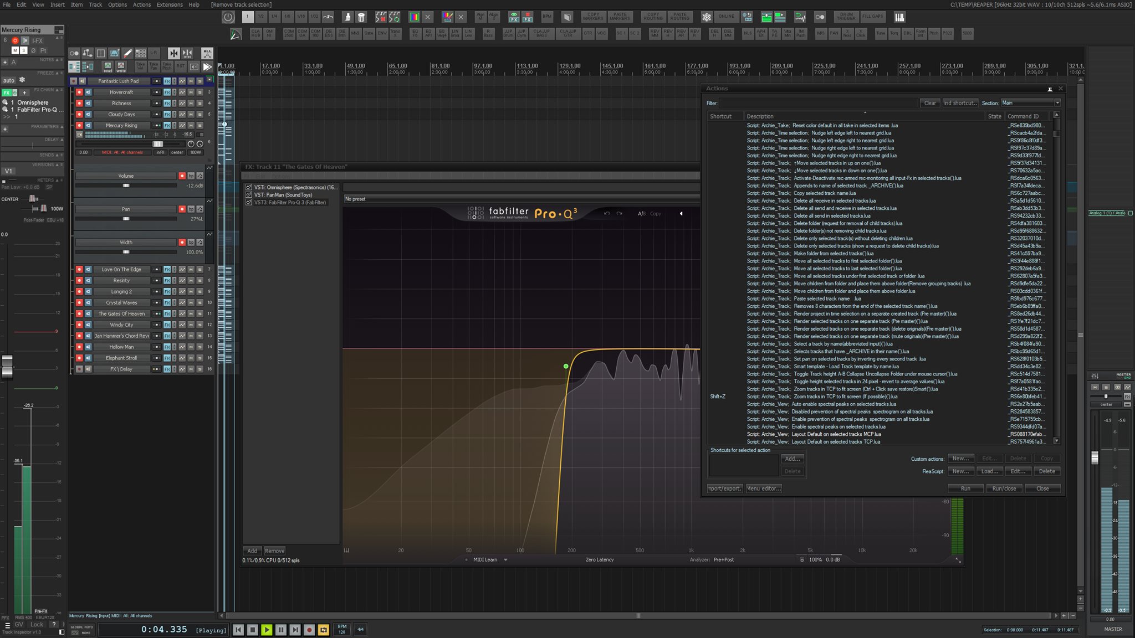Record-arm the Richness track
This screenshot has width=1135, height=638.
(x=79, y=104)
